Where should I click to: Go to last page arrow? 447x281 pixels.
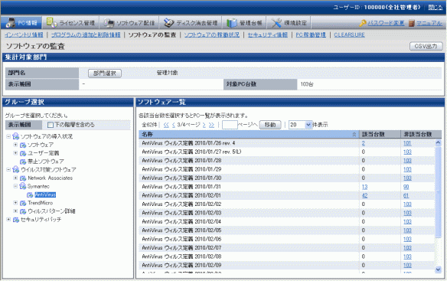[211, 125]
